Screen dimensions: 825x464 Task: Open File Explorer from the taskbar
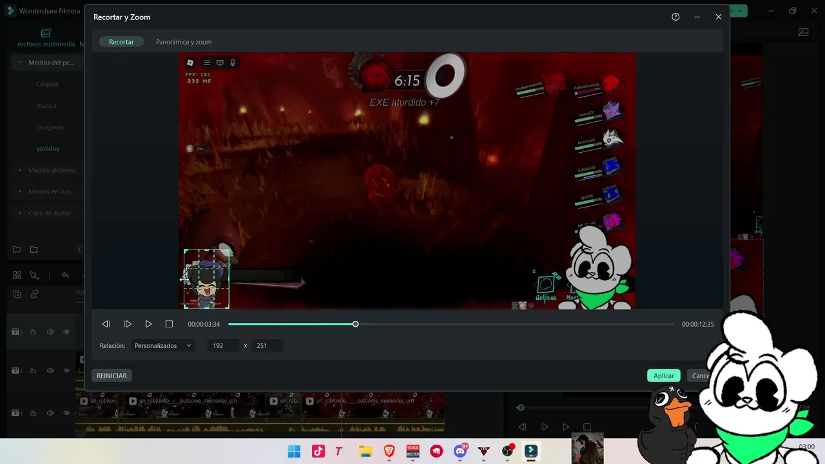tap(365, 451)
